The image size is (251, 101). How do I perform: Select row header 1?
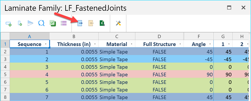[5, 44]
